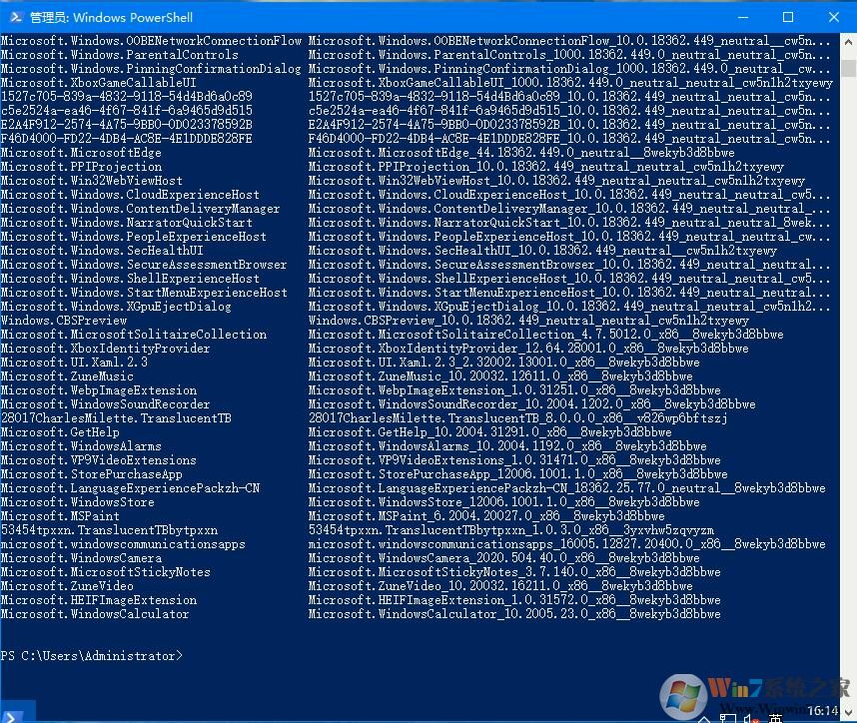Screen dimensions: 857x723
Task: Click the PS C:\Users\Administrator> prompt line
Action: 88,655
